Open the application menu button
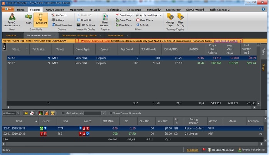The width and height of the screenshot is (269, 155). pos(8,9)
